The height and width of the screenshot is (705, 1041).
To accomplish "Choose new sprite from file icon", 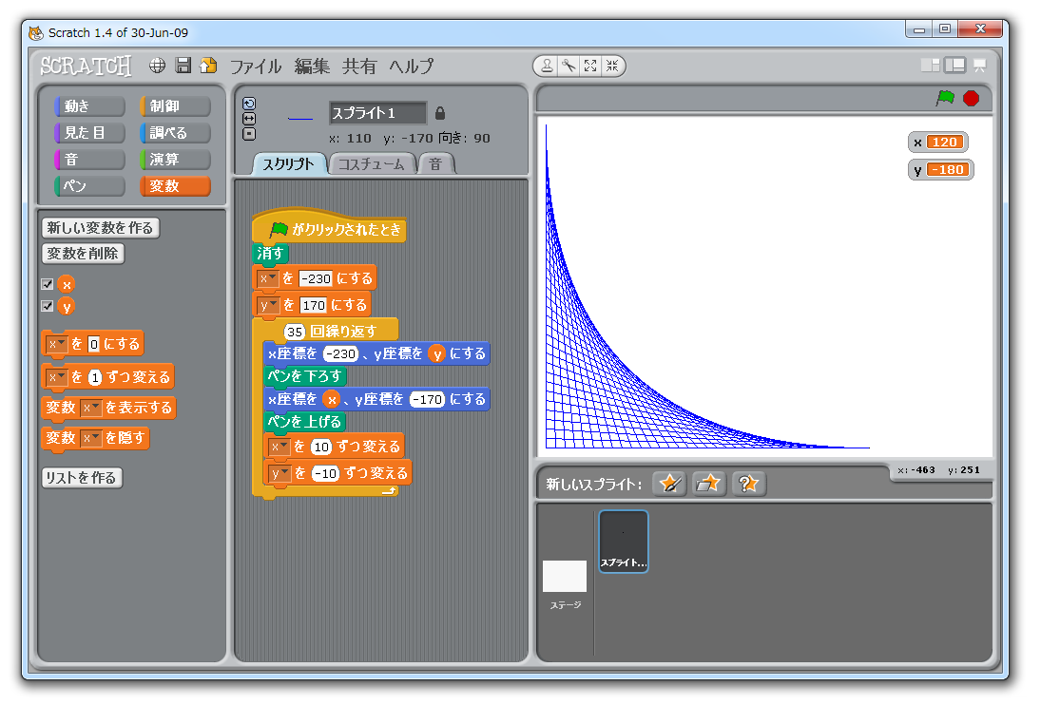I will (x=709, y=484).
